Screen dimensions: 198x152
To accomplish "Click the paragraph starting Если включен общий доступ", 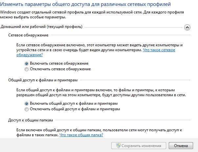I will pyautogui.click(x=99, y=132).
